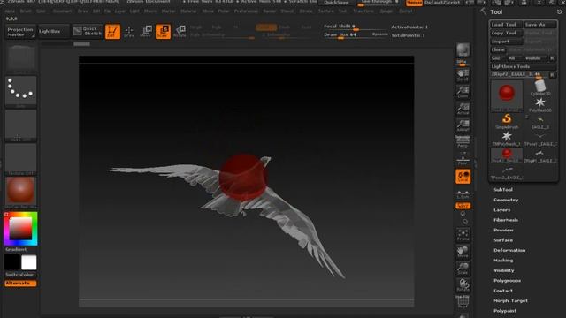Toggle the Floor grid
Screen dimensions: 566x318
point(463,159)
